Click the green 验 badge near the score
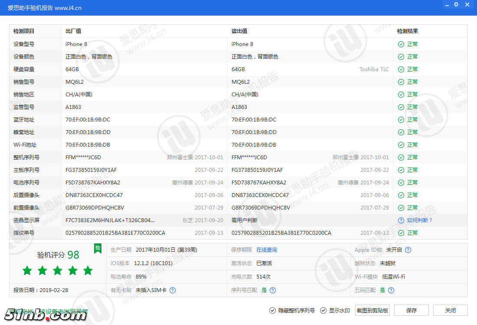The width and height of the screenshot is (477, 325). 98,249
